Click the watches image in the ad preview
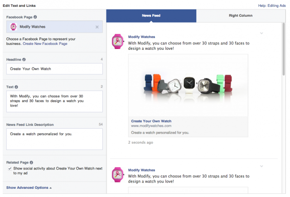 click(188, 86)
